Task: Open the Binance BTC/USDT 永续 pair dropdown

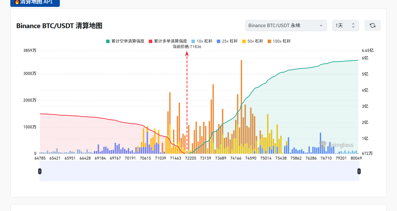Action: pos(286,25)
